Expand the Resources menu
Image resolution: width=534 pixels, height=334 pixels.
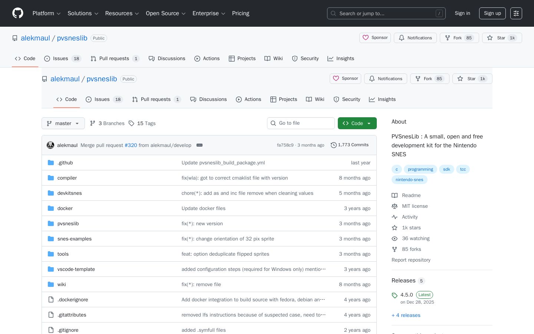pos(122,13)
